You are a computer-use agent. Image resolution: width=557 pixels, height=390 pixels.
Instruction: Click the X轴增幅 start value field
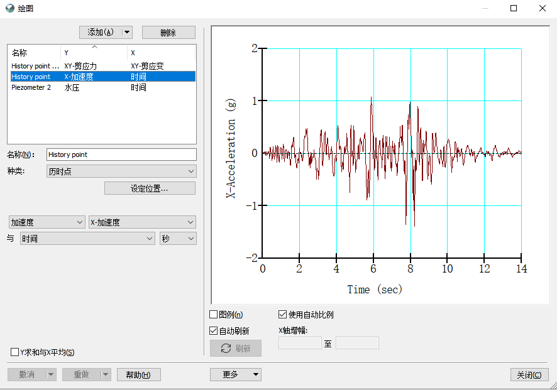click(x=300, y=343)
